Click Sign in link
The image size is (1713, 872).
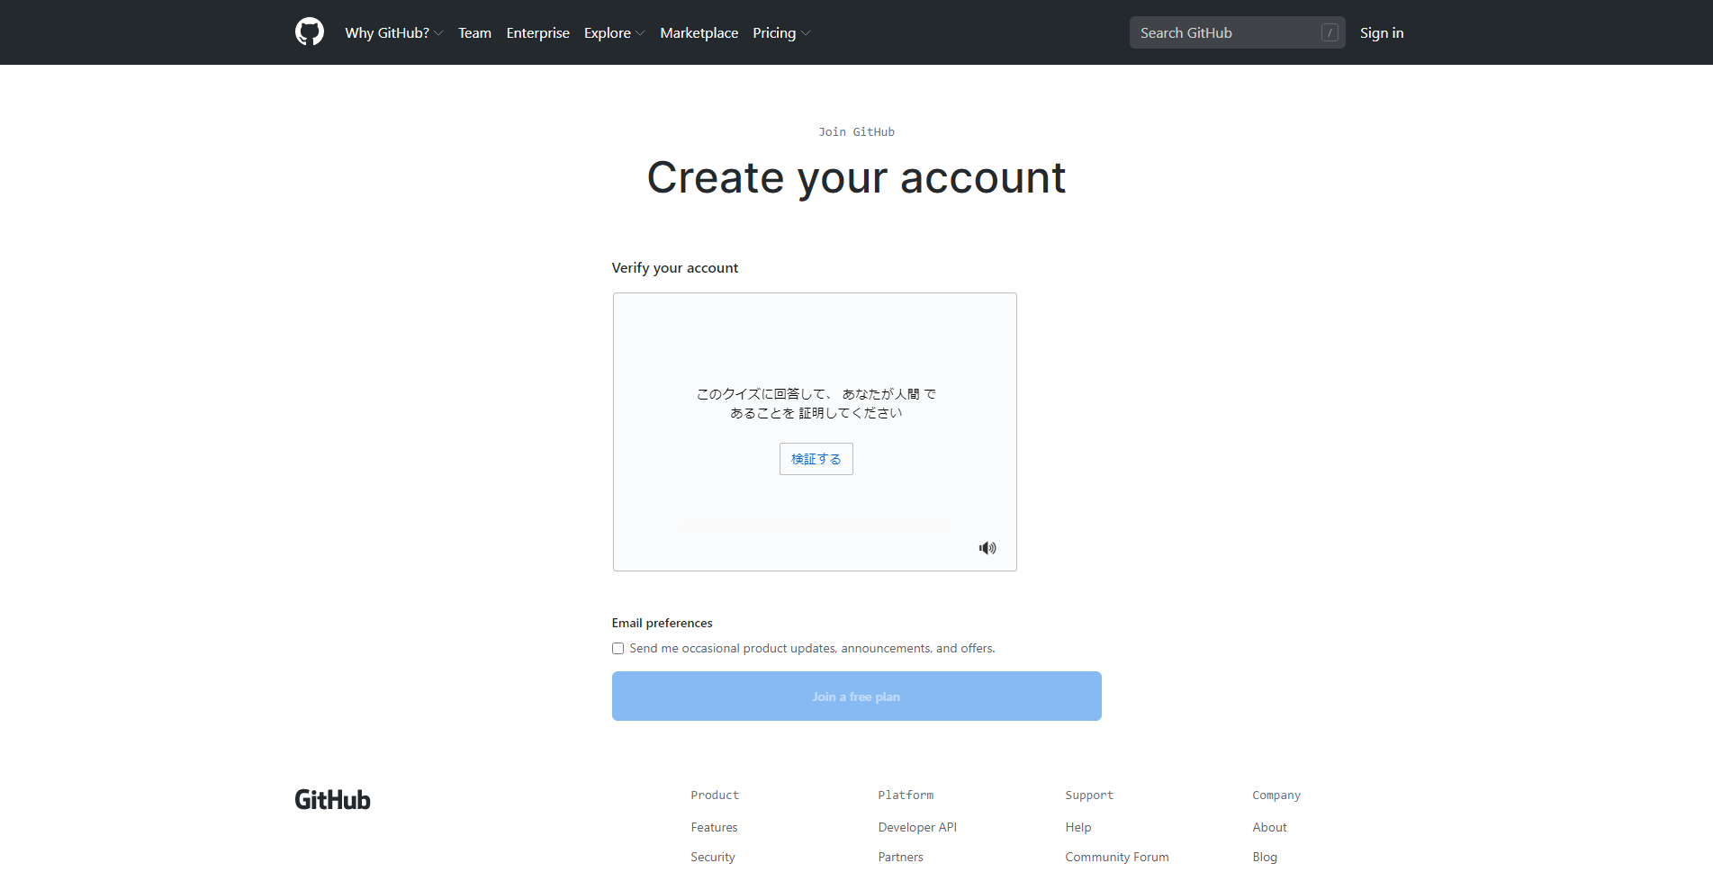(x=1382, y=32)
